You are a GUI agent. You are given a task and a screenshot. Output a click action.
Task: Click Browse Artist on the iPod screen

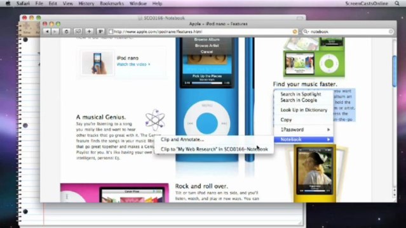click(x=207, y=46)
